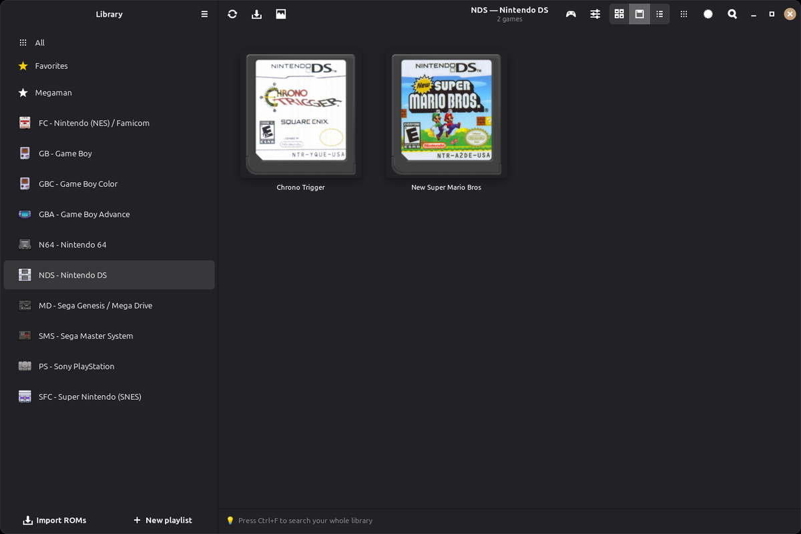The image size is (801, 534).
Task: Maximize the window
Action: pos(772,14)
